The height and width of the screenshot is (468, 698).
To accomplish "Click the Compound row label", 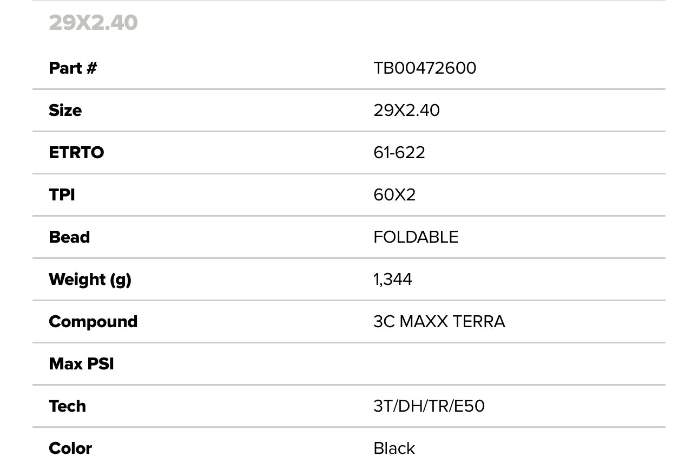I will pyautogui.click(x=93, y=322).
